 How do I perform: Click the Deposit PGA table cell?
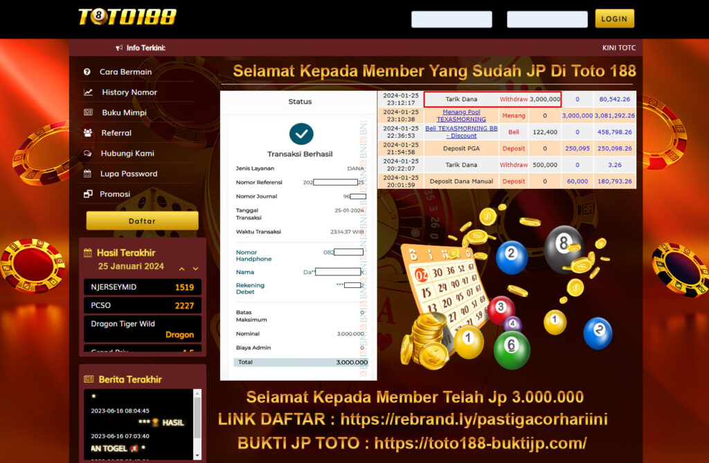click(x=461, y=148)
